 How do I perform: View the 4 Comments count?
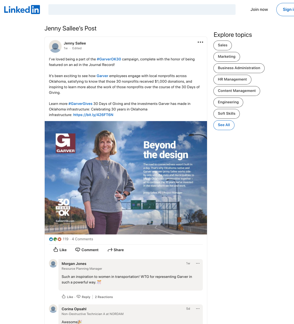[x=82, y=239]
